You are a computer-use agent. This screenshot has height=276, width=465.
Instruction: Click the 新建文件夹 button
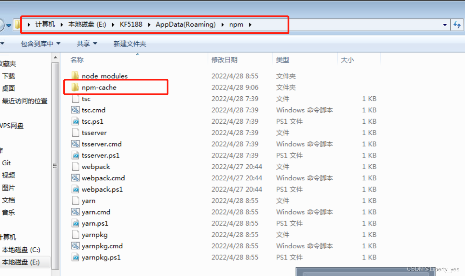coord(130,43)
